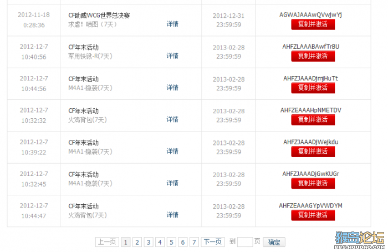Screen dimensions: 388x252
Task: Jump to page 5 in pagination
Action: coord(171,242)
